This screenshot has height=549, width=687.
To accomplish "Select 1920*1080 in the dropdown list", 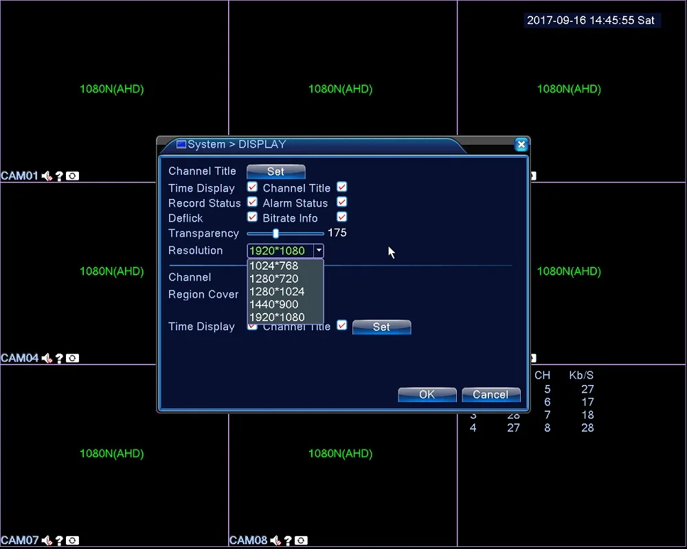I will point(285,317).
